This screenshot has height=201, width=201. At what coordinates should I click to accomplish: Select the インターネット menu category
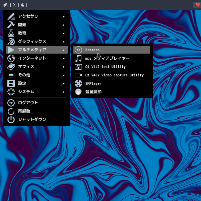(x=37, y=58)
